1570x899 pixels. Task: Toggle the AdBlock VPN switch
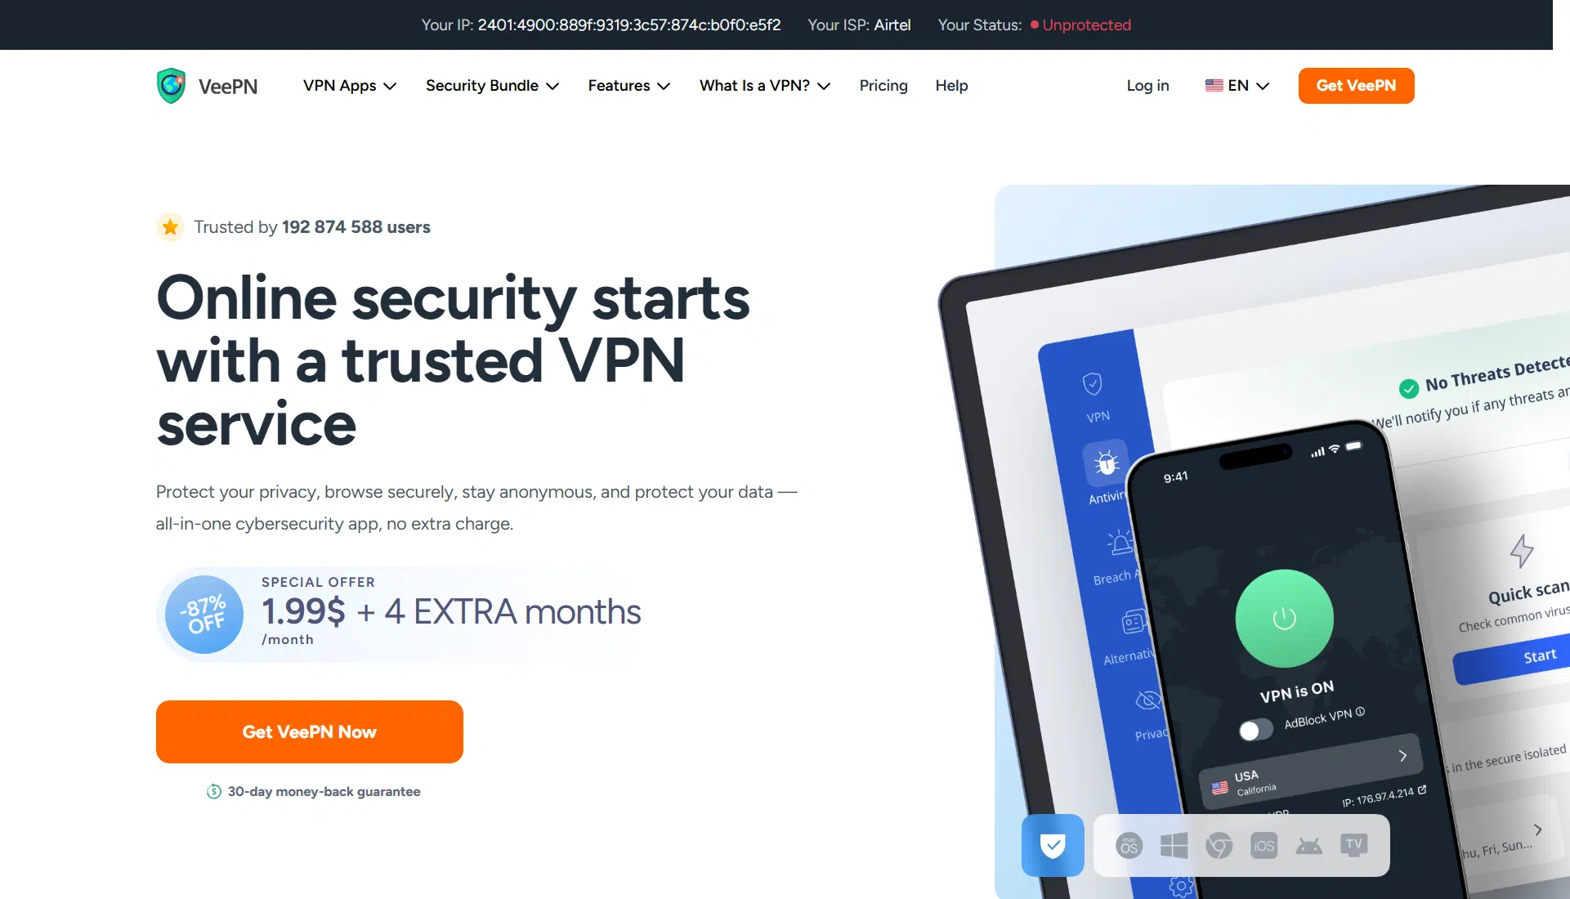click(x=1255, y=729)
